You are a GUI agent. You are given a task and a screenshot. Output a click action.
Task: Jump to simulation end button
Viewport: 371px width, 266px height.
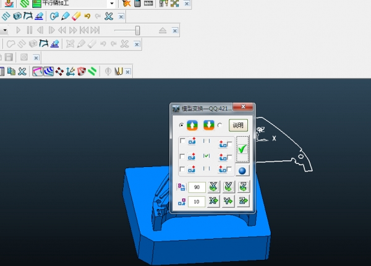(95, 30)
